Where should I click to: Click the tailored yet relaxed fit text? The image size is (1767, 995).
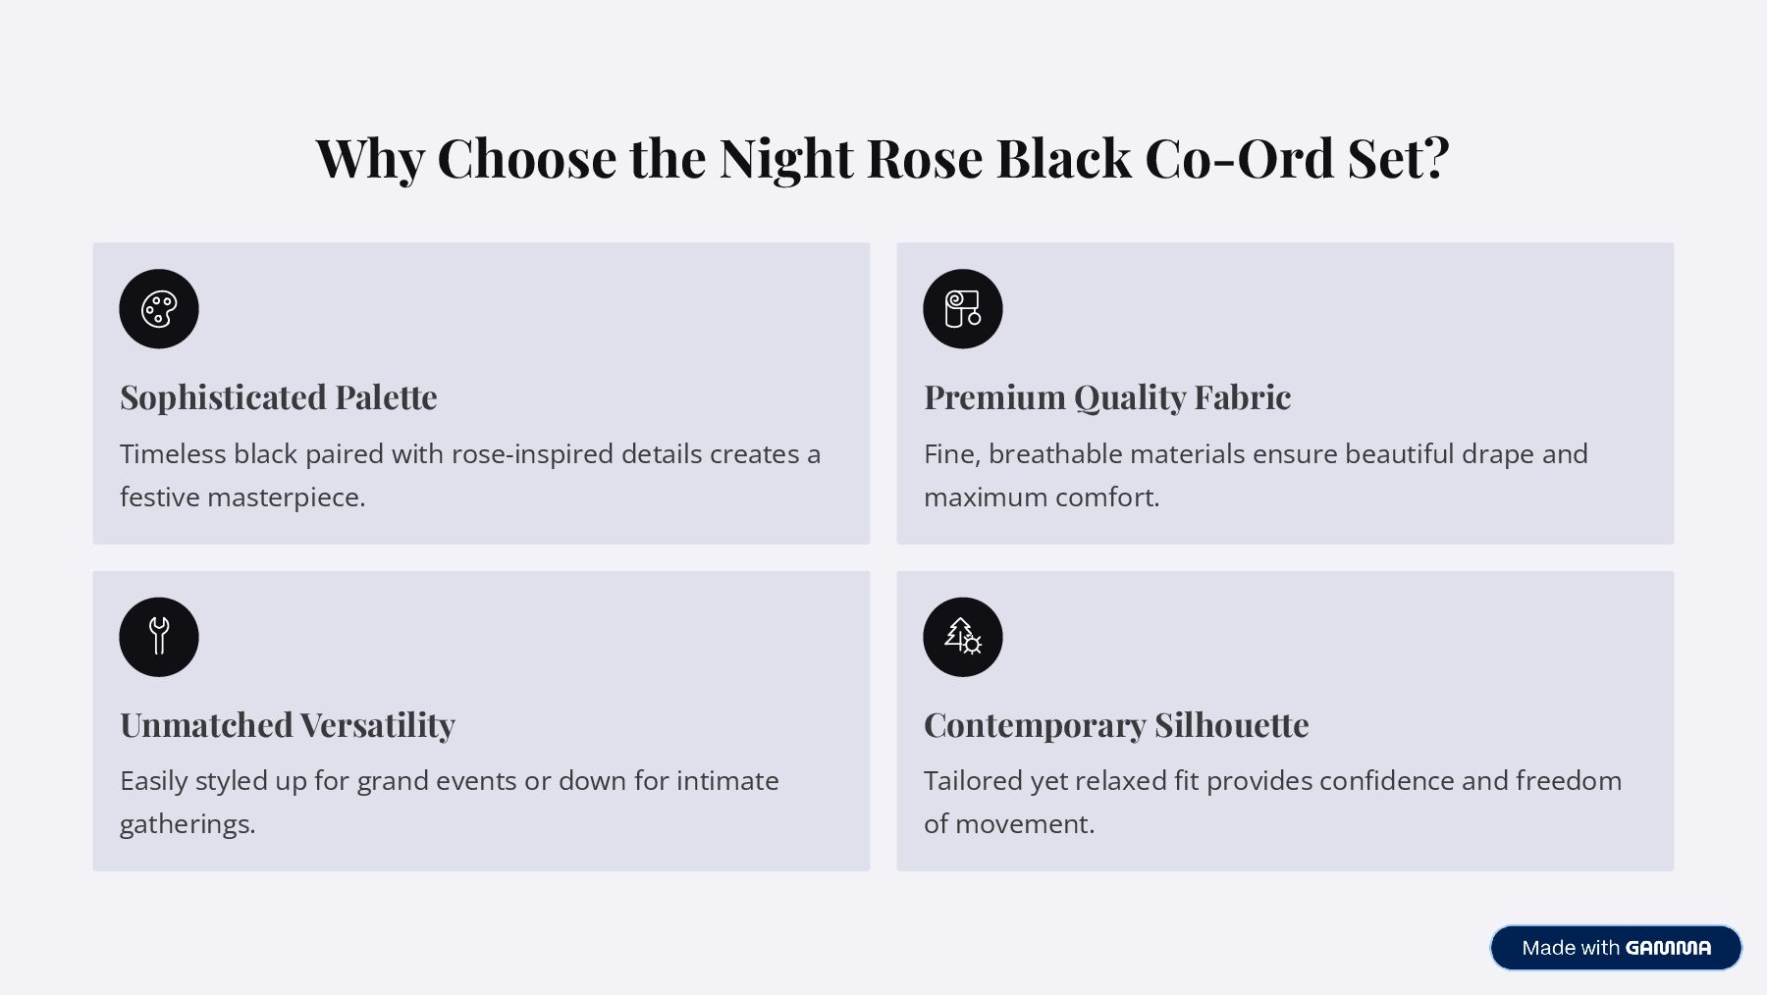(1271, 781)
